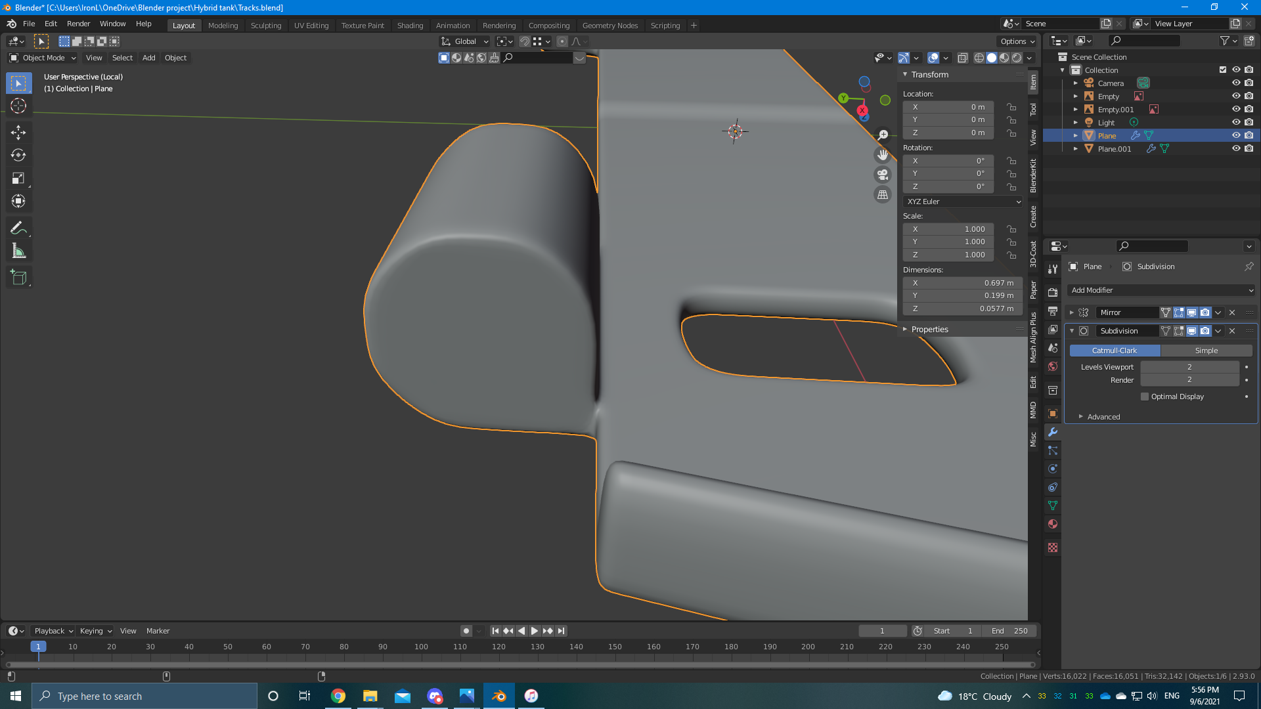Click the viewport pan hand icon

point(883,154)
